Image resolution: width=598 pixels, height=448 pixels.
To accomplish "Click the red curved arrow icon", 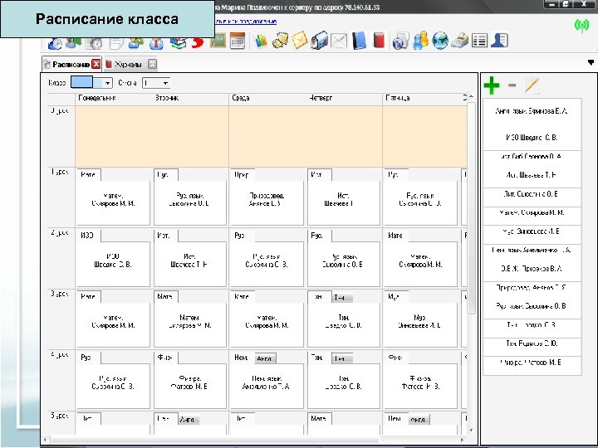I will point(197,43).
